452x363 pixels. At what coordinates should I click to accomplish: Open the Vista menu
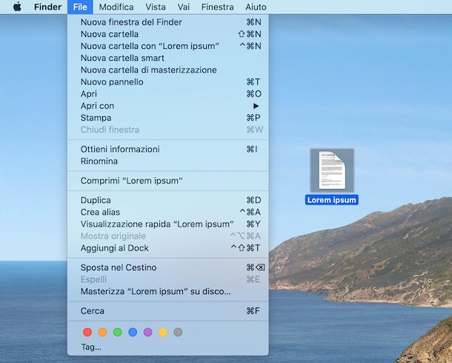pos(156,7)
